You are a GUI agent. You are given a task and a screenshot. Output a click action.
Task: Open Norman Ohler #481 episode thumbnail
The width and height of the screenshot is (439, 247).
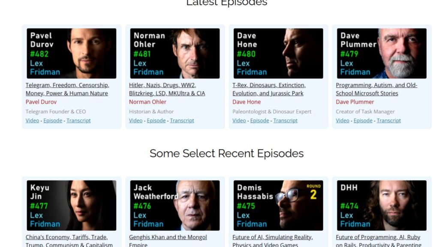coord(175,53)
